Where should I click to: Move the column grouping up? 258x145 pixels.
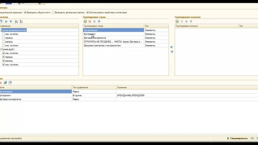(x=186, y=21)
